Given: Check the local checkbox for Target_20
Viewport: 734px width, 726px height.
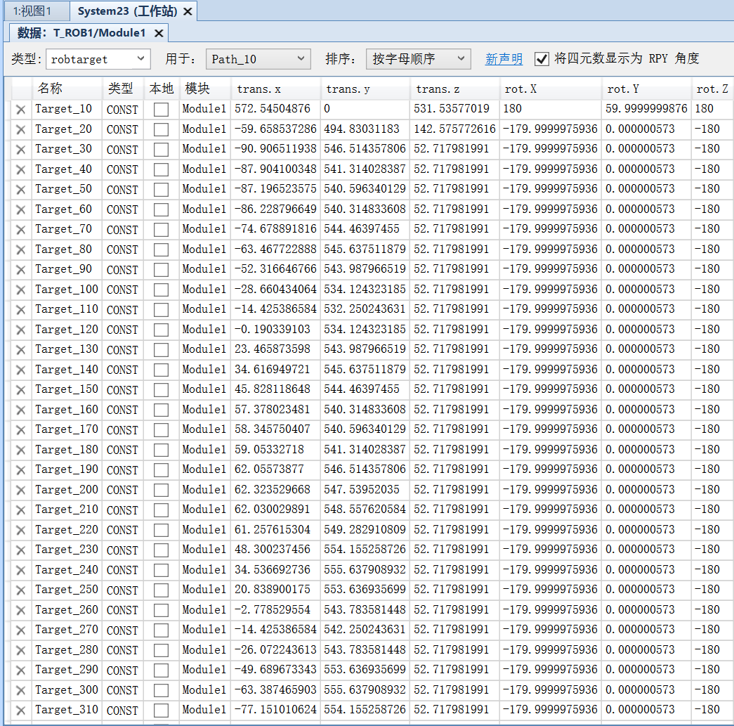Looking at the screenshot, I should (x=161, y=130).
